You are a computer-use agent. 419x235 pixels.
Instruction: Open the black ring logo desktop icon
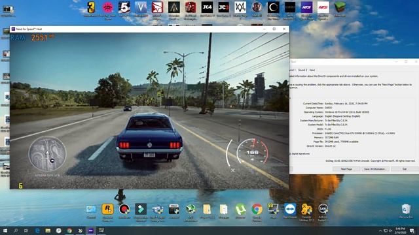274,8
